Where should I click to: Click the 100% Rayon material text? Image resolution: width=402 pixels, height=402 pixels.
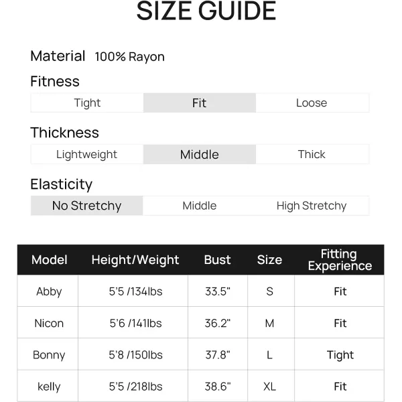(129, 57)
